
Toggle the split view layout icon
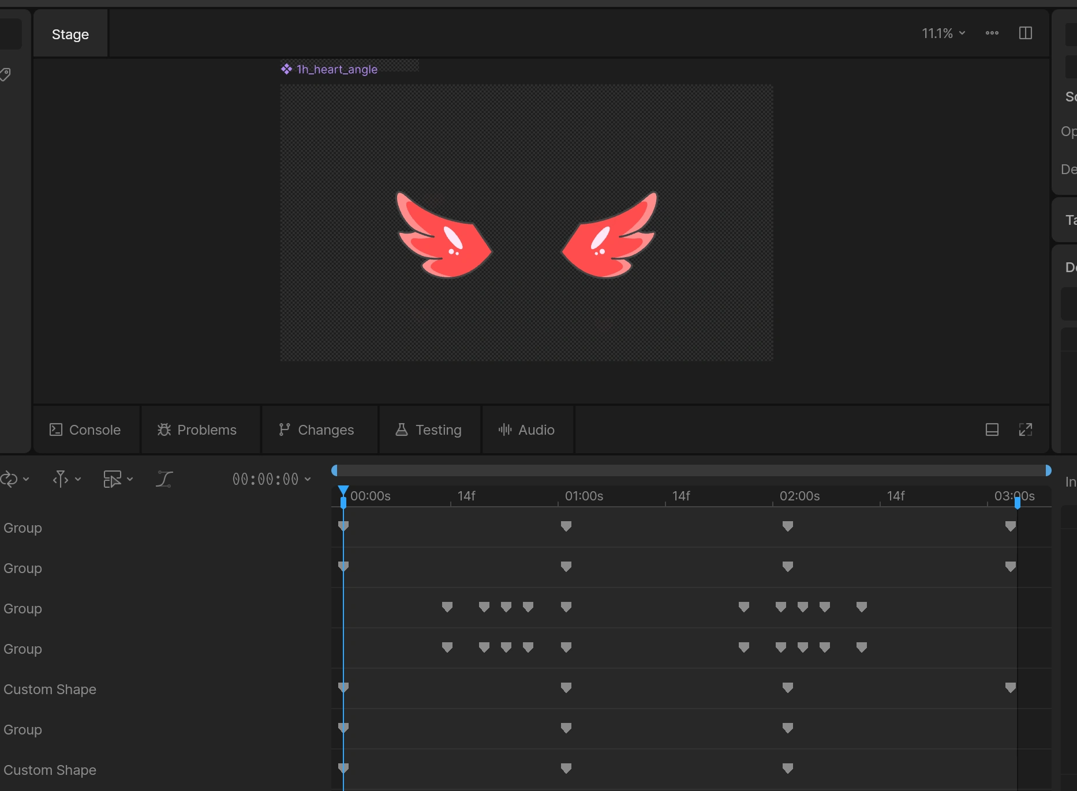pyautogui.click(x=1026, y=33)
